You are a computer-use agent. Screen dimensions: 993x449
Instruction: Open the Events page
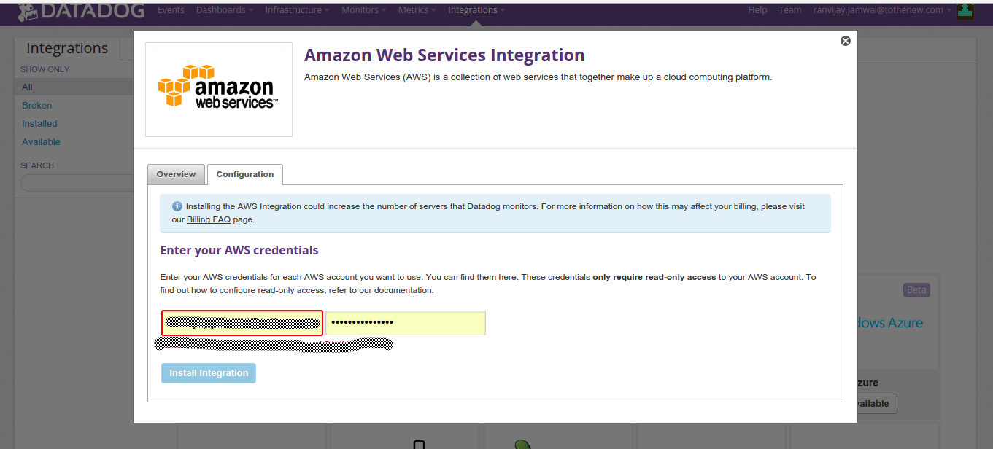click(171, 10)
